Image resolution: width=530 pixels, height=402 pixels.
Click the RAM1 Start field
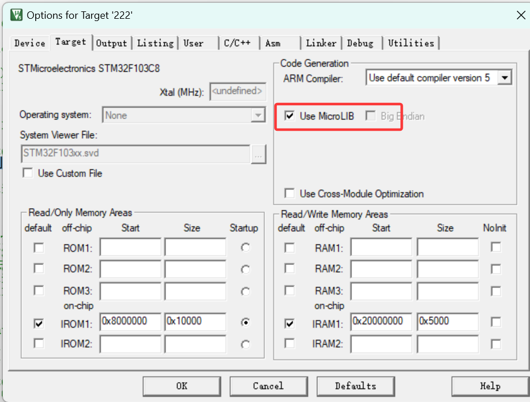pos(381,247)
